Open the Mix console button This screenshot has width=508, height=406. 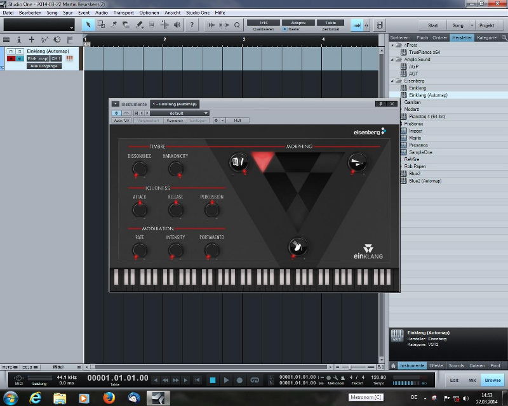click(472, 380)
